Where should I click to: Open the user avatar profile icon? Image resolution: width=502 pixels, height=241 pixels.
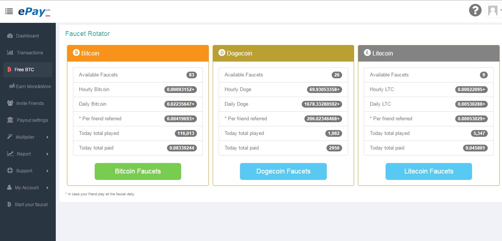tap(492, 10)
